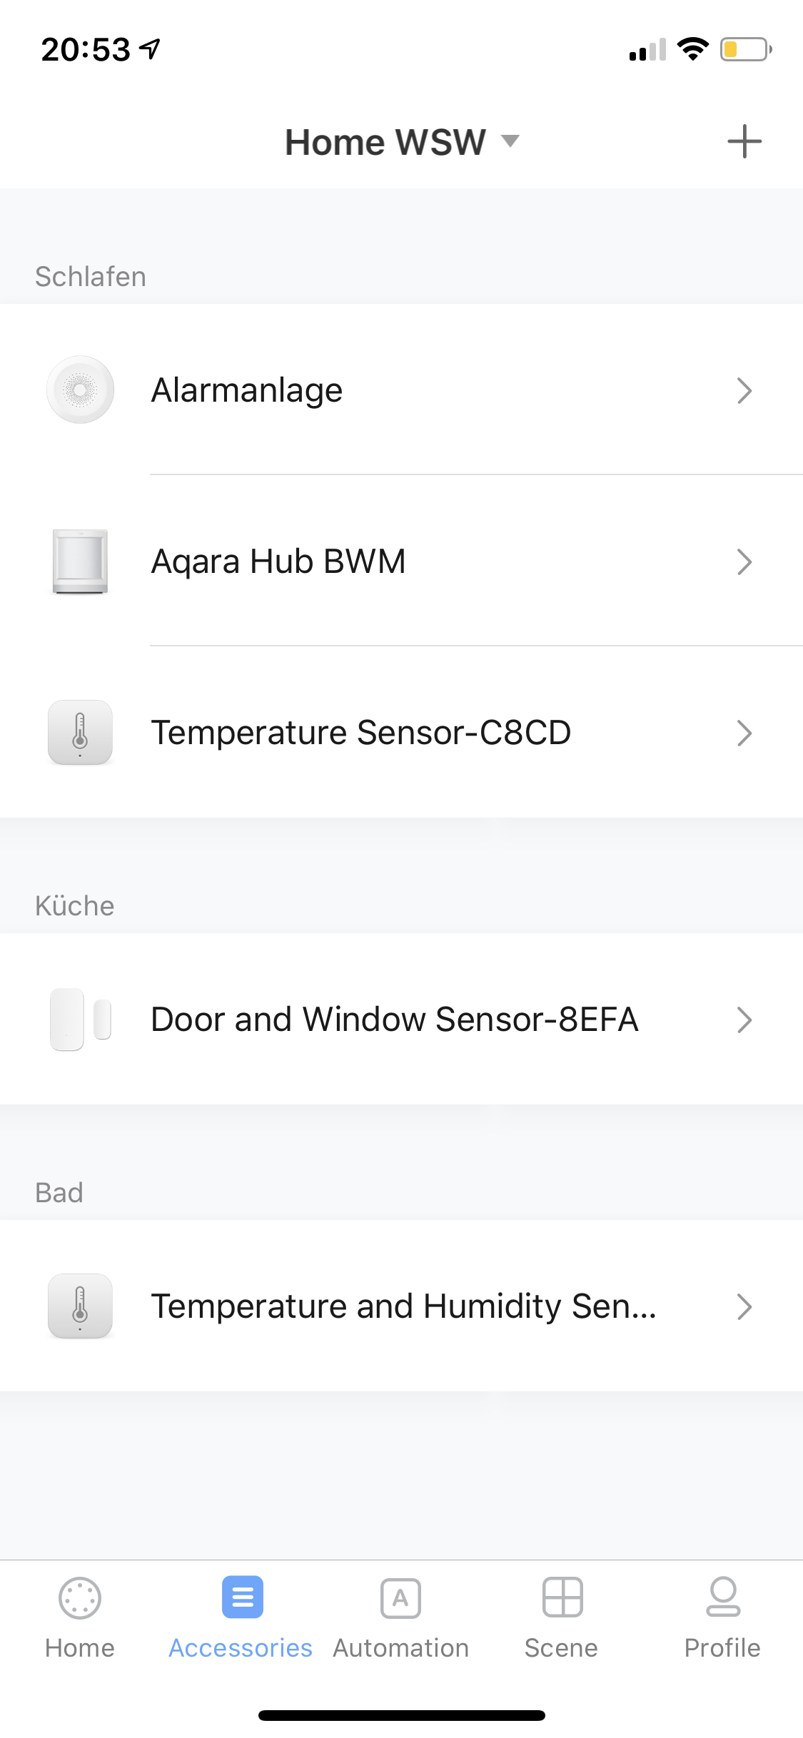
Task: Tap the Temperature Sensor-C8CD thermometer icon
Action: point(80,733)
